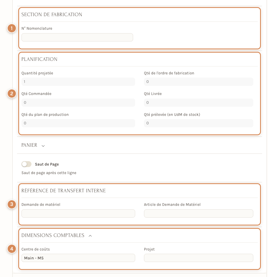This screenshot has height=277, width=268.
Task: Open the Article de Demande de Matériel field
Action: [199, 213]
